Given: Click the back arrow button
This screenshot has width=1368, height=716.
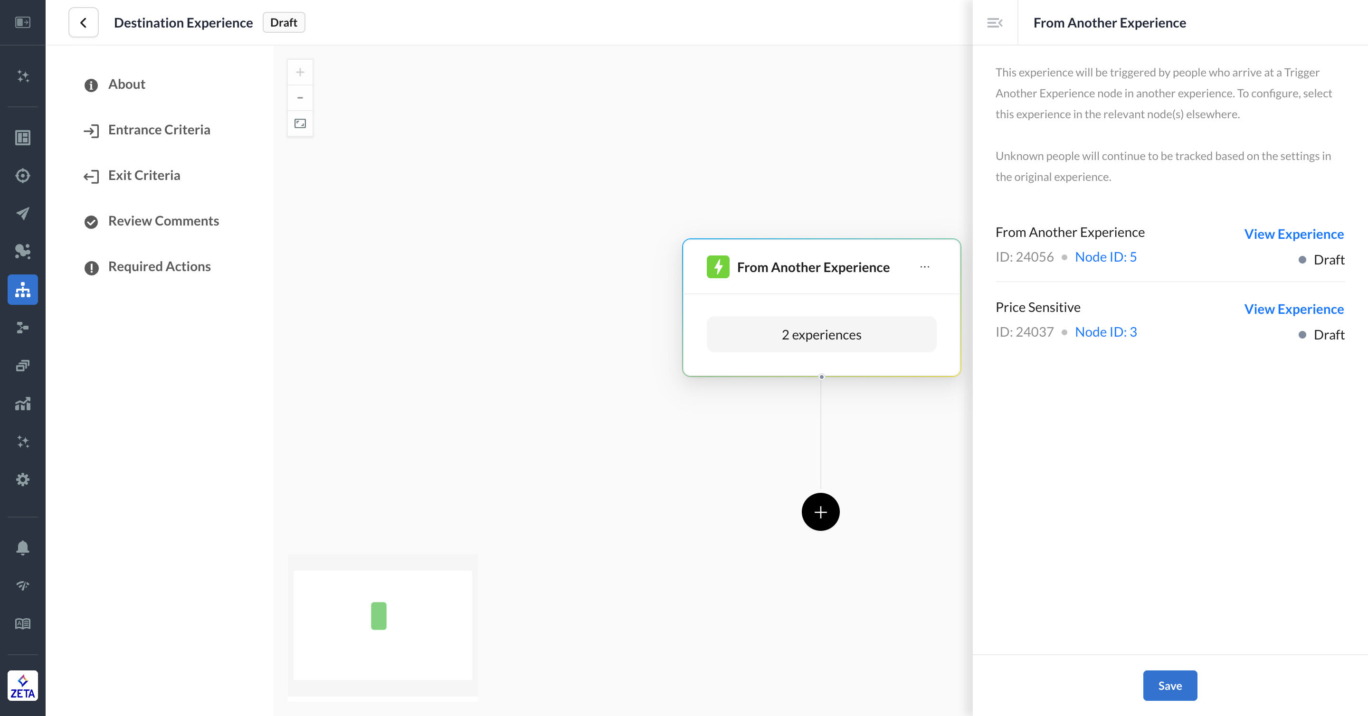Looking at the screenshot, I should 84,22.
